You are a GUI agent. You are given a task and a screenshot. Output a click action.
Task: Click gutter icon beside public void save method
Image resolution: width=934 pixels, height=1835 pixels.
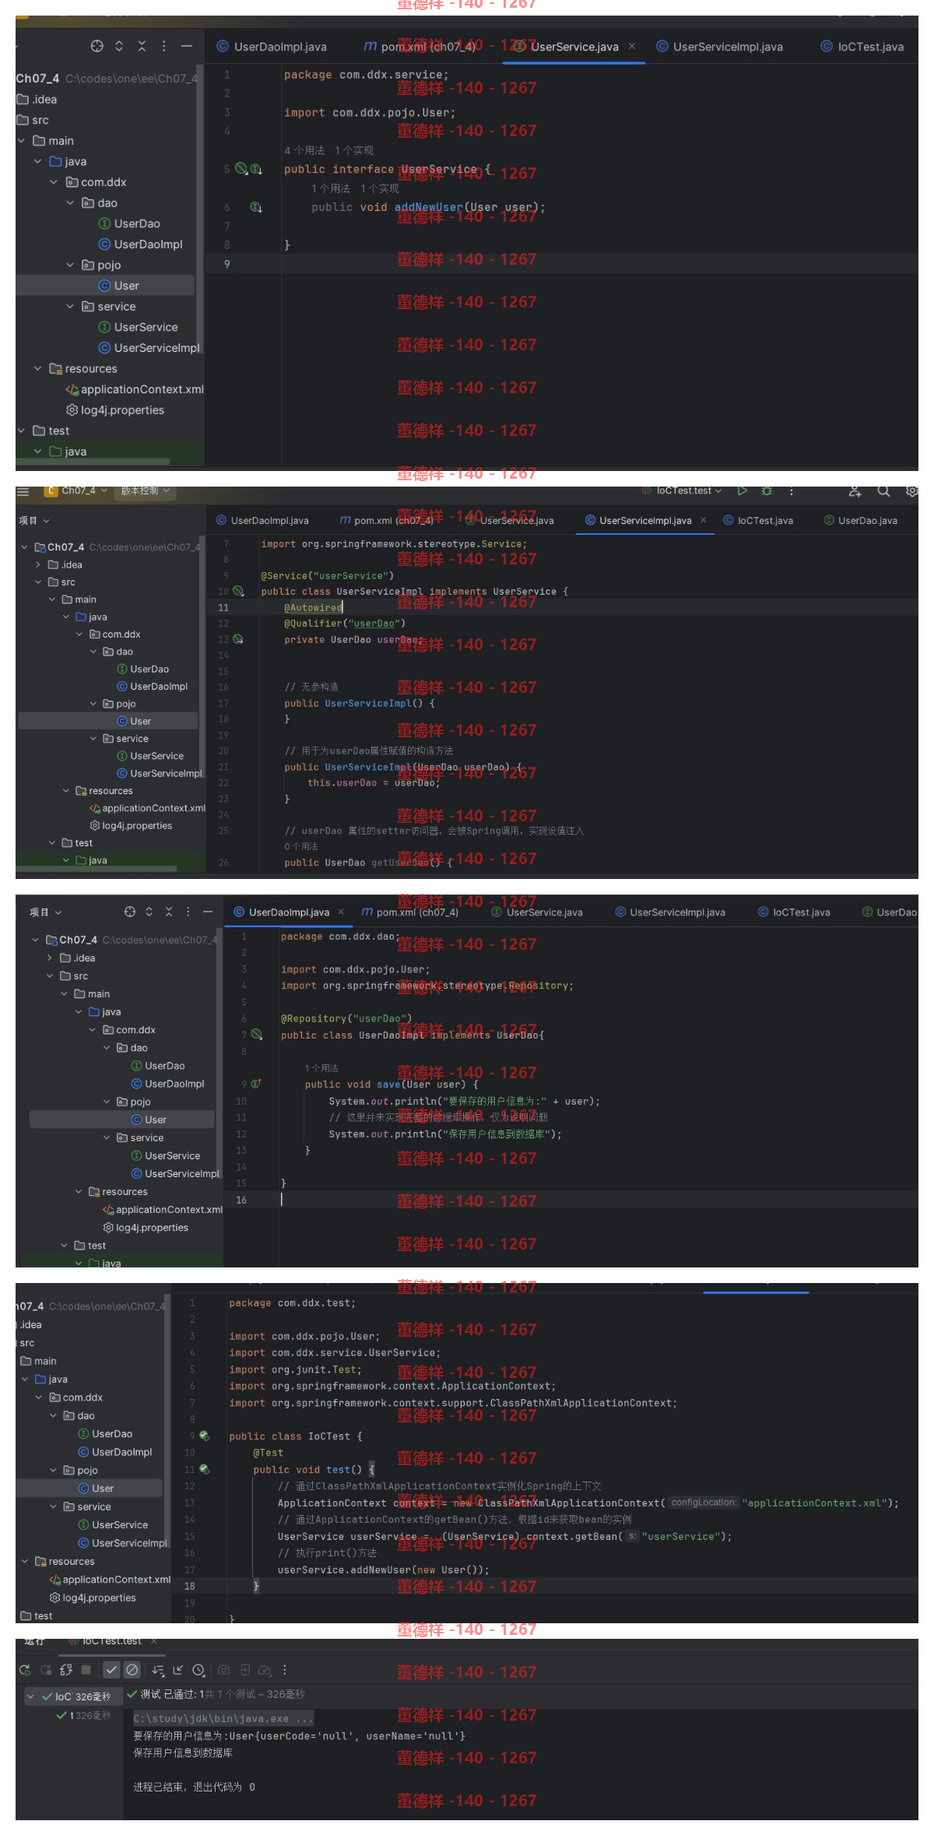pos(255,1084)
